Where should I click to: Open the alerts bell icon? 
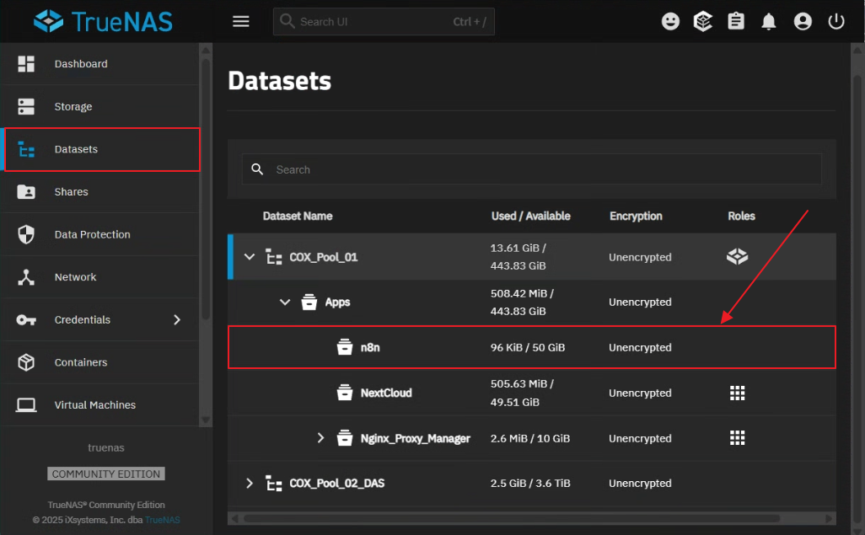[x=768, y=22]
